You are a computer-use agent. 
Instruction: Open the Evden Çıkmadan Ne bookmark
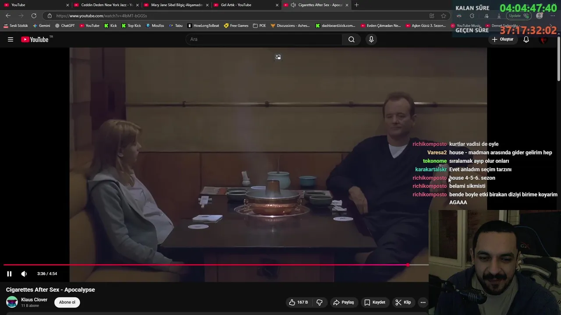point(380,26)
